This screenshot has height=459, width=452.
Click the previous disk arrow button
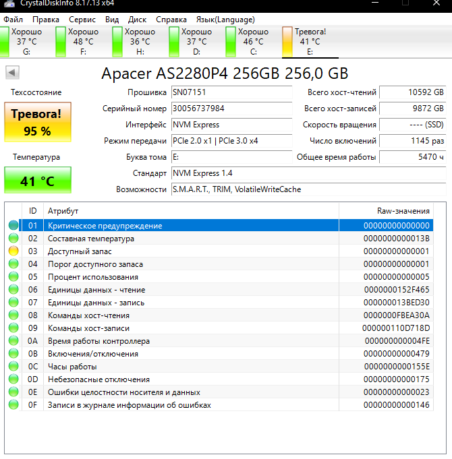point(12,72)
